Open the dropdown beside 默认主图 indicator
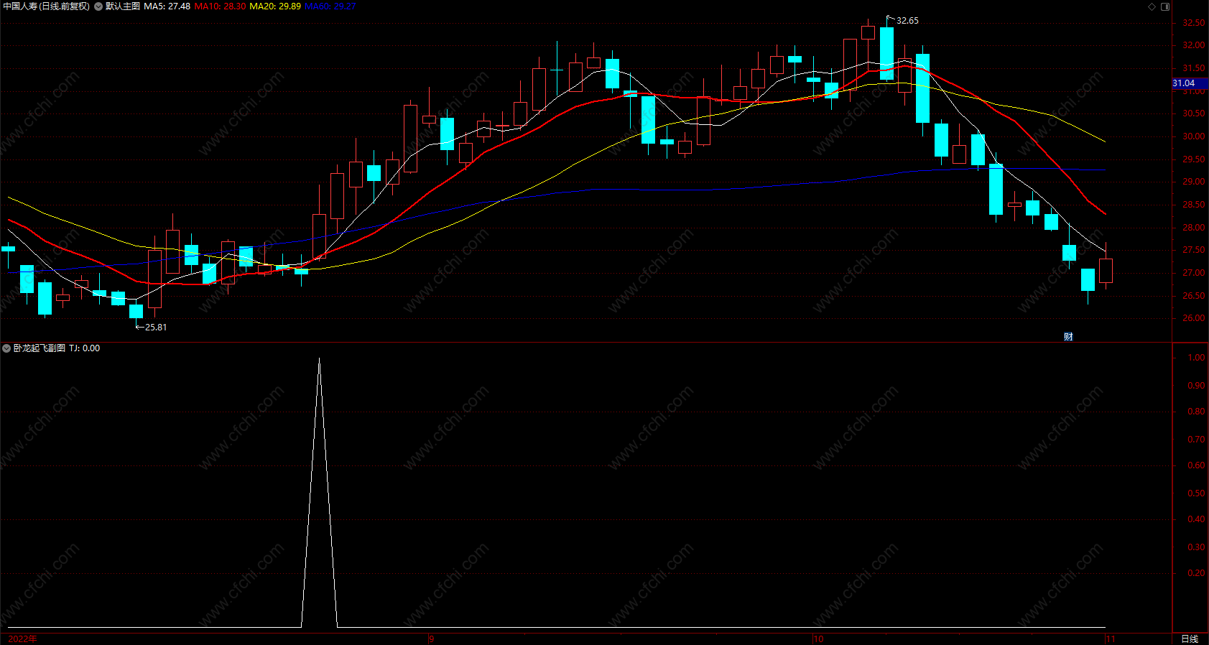This screenshot has width=1209, height=645. 98,6
